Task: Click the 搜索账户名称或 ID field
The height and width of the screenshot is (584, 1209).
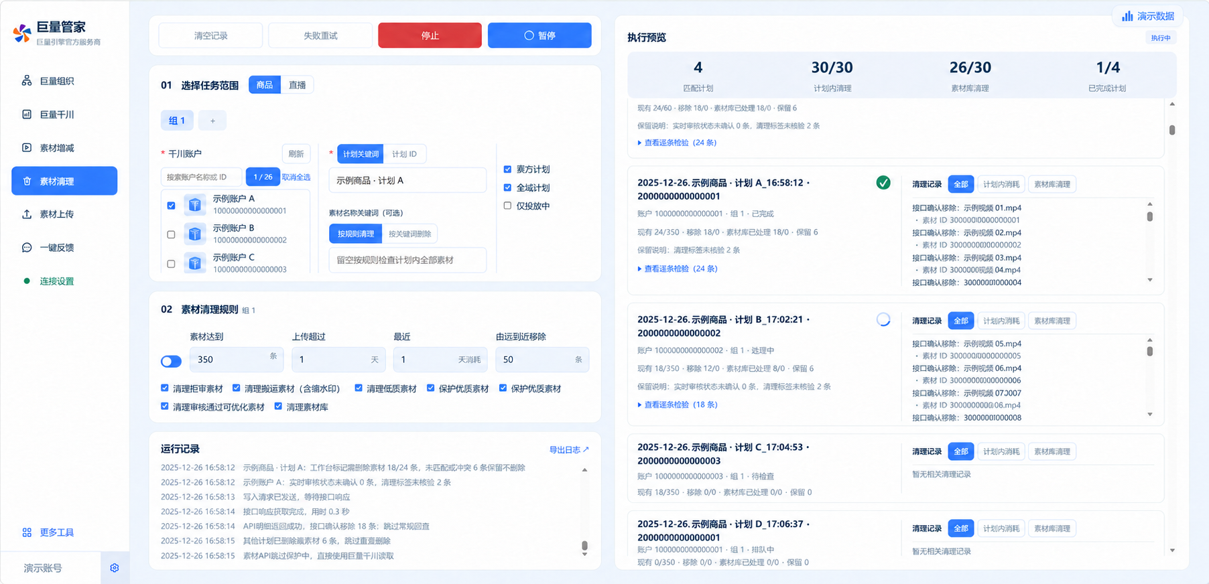Action: click(x=202, y=177)
